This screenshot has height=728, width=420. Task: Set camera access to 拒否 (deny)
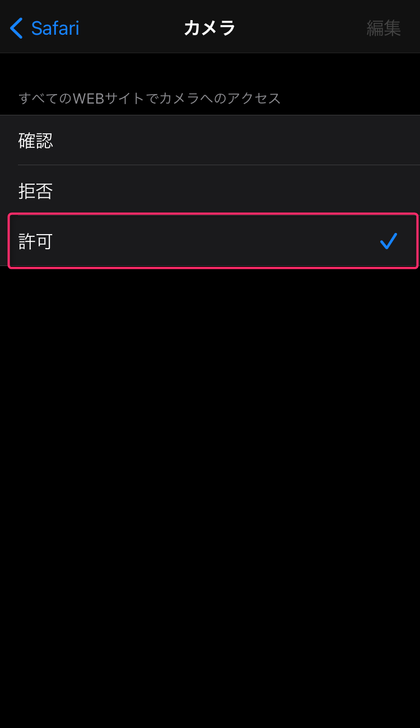tap(210, 190)
